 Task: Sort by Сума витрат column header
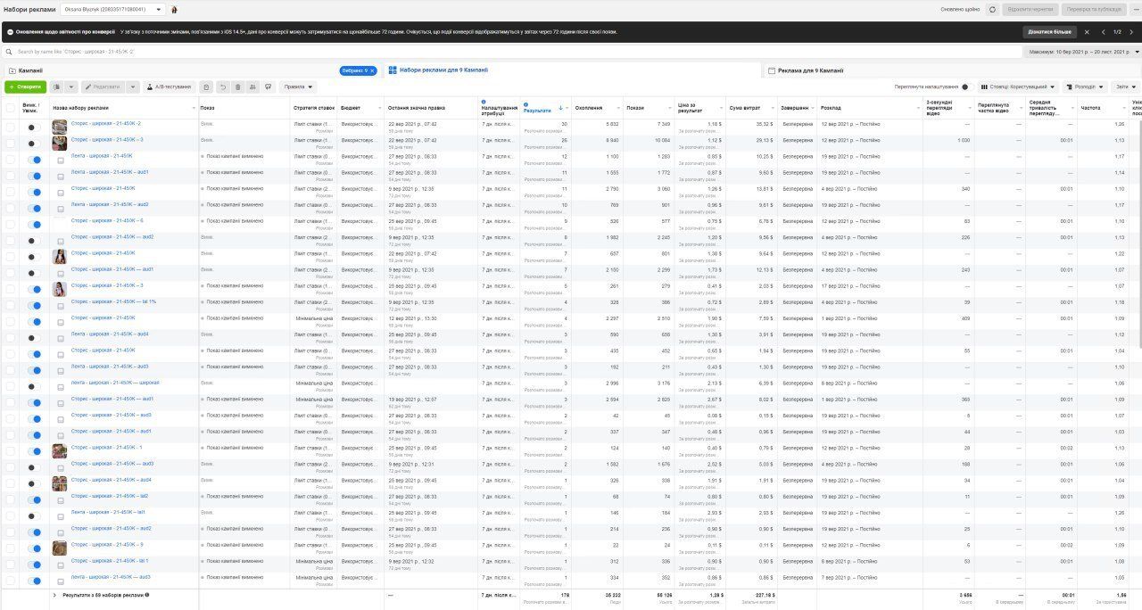point(744,108)
